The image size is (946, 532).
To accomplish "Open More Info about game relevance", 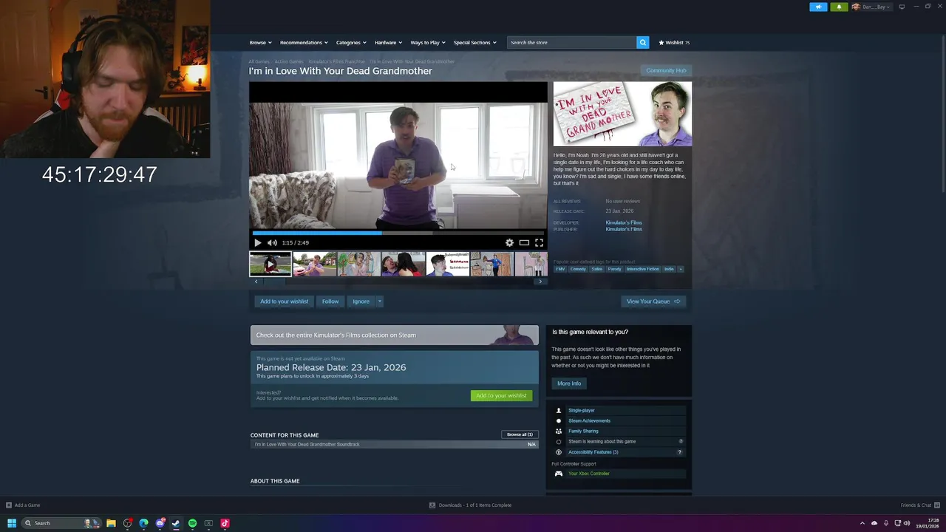I will pos(569,383).
